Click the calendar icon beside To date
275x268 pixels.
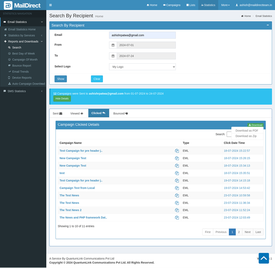113,56
